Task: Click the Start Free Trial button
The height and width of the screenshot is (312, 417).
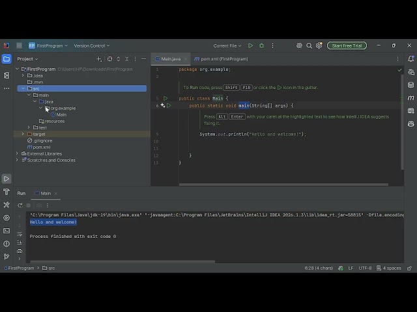Action: coord(347,45)
